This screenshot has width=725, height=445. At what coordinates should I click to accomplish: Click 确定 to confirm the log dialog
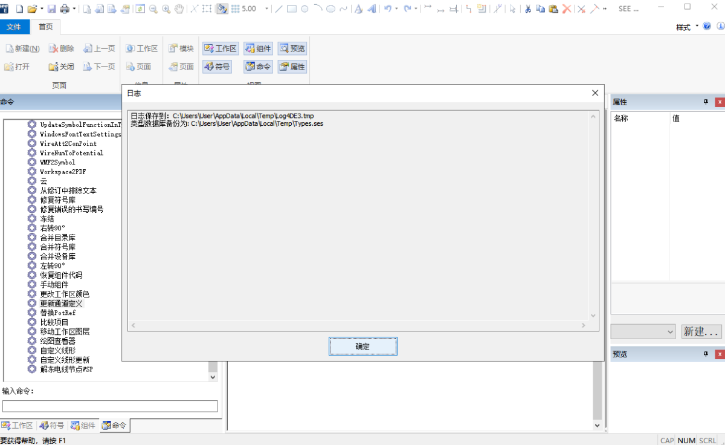coord(362,346)
